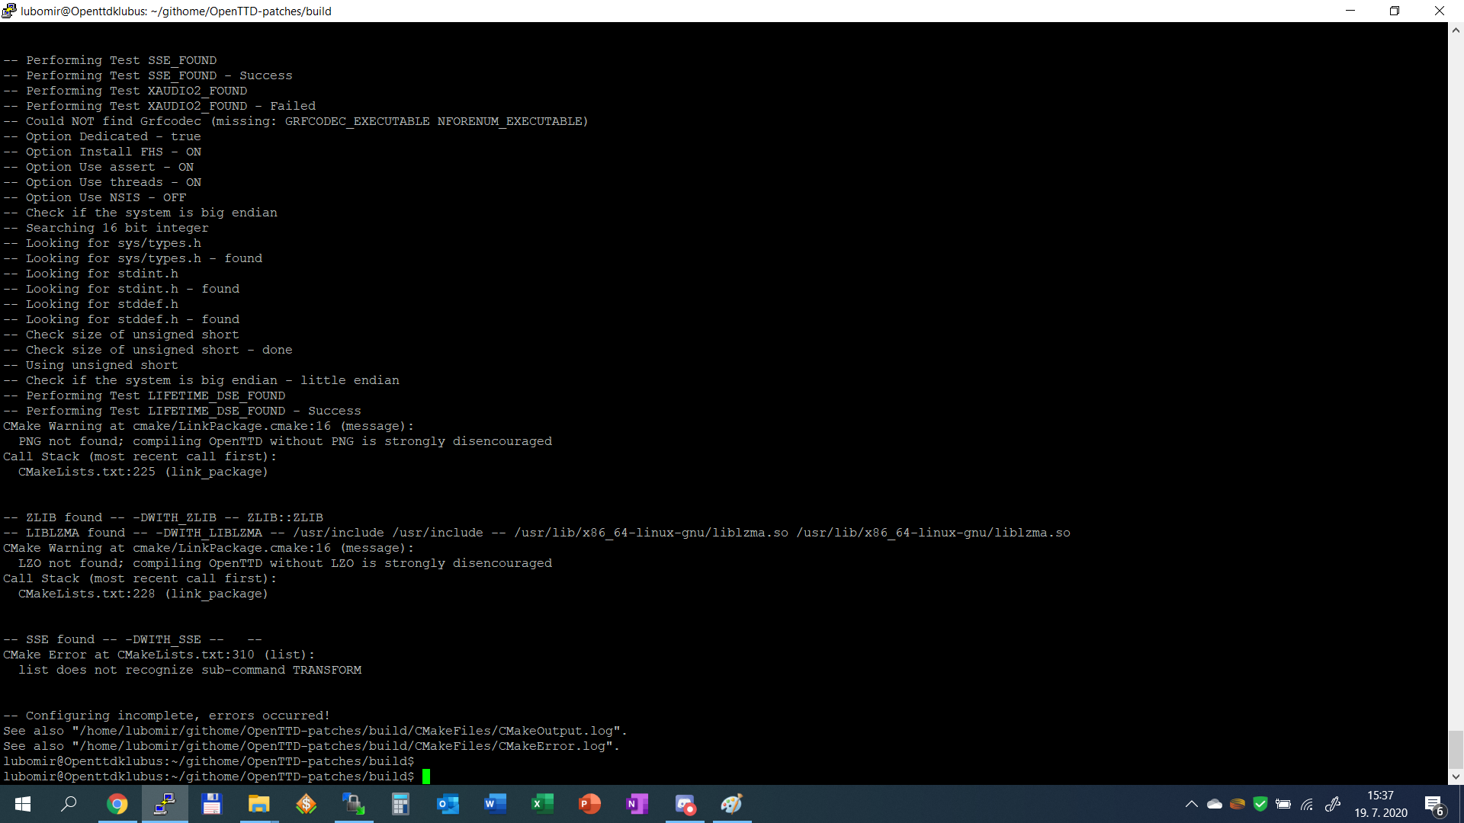Click the scrollbar down arrow
Screen dimensions: 1464x823
tap(1456, 777)
